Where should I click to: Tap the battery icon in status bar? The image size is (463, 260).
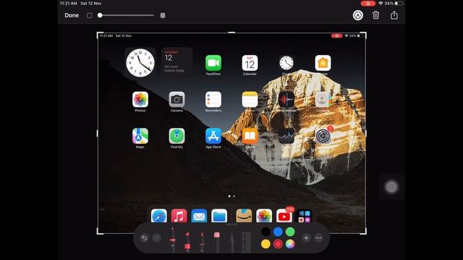click(399, 4)
